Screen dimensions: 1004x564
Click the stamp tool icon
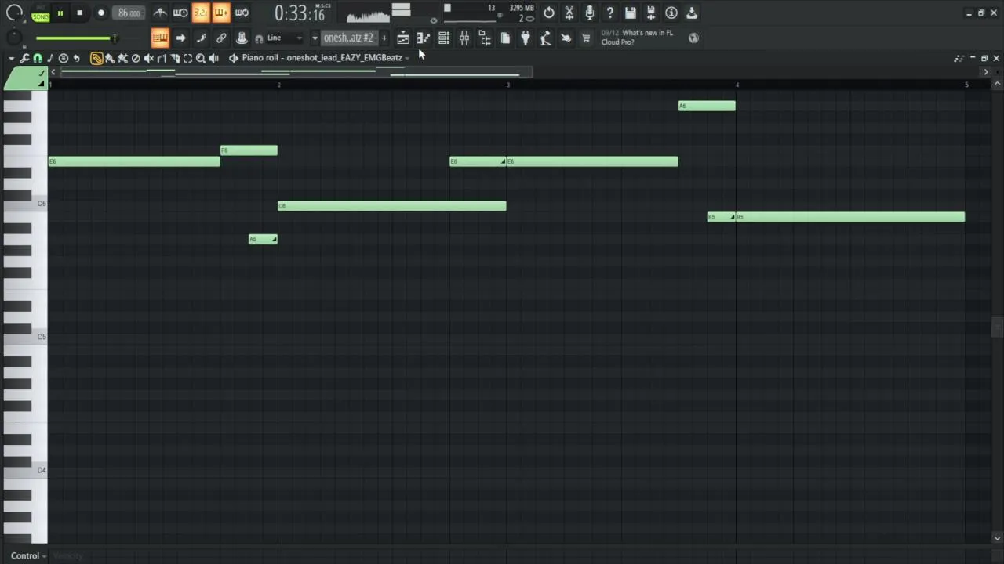pos(242,38)
